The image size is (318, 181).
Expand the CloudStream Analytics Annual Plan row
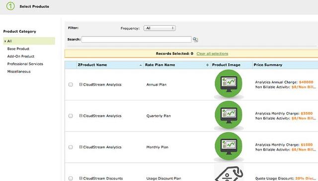(80, 85)
